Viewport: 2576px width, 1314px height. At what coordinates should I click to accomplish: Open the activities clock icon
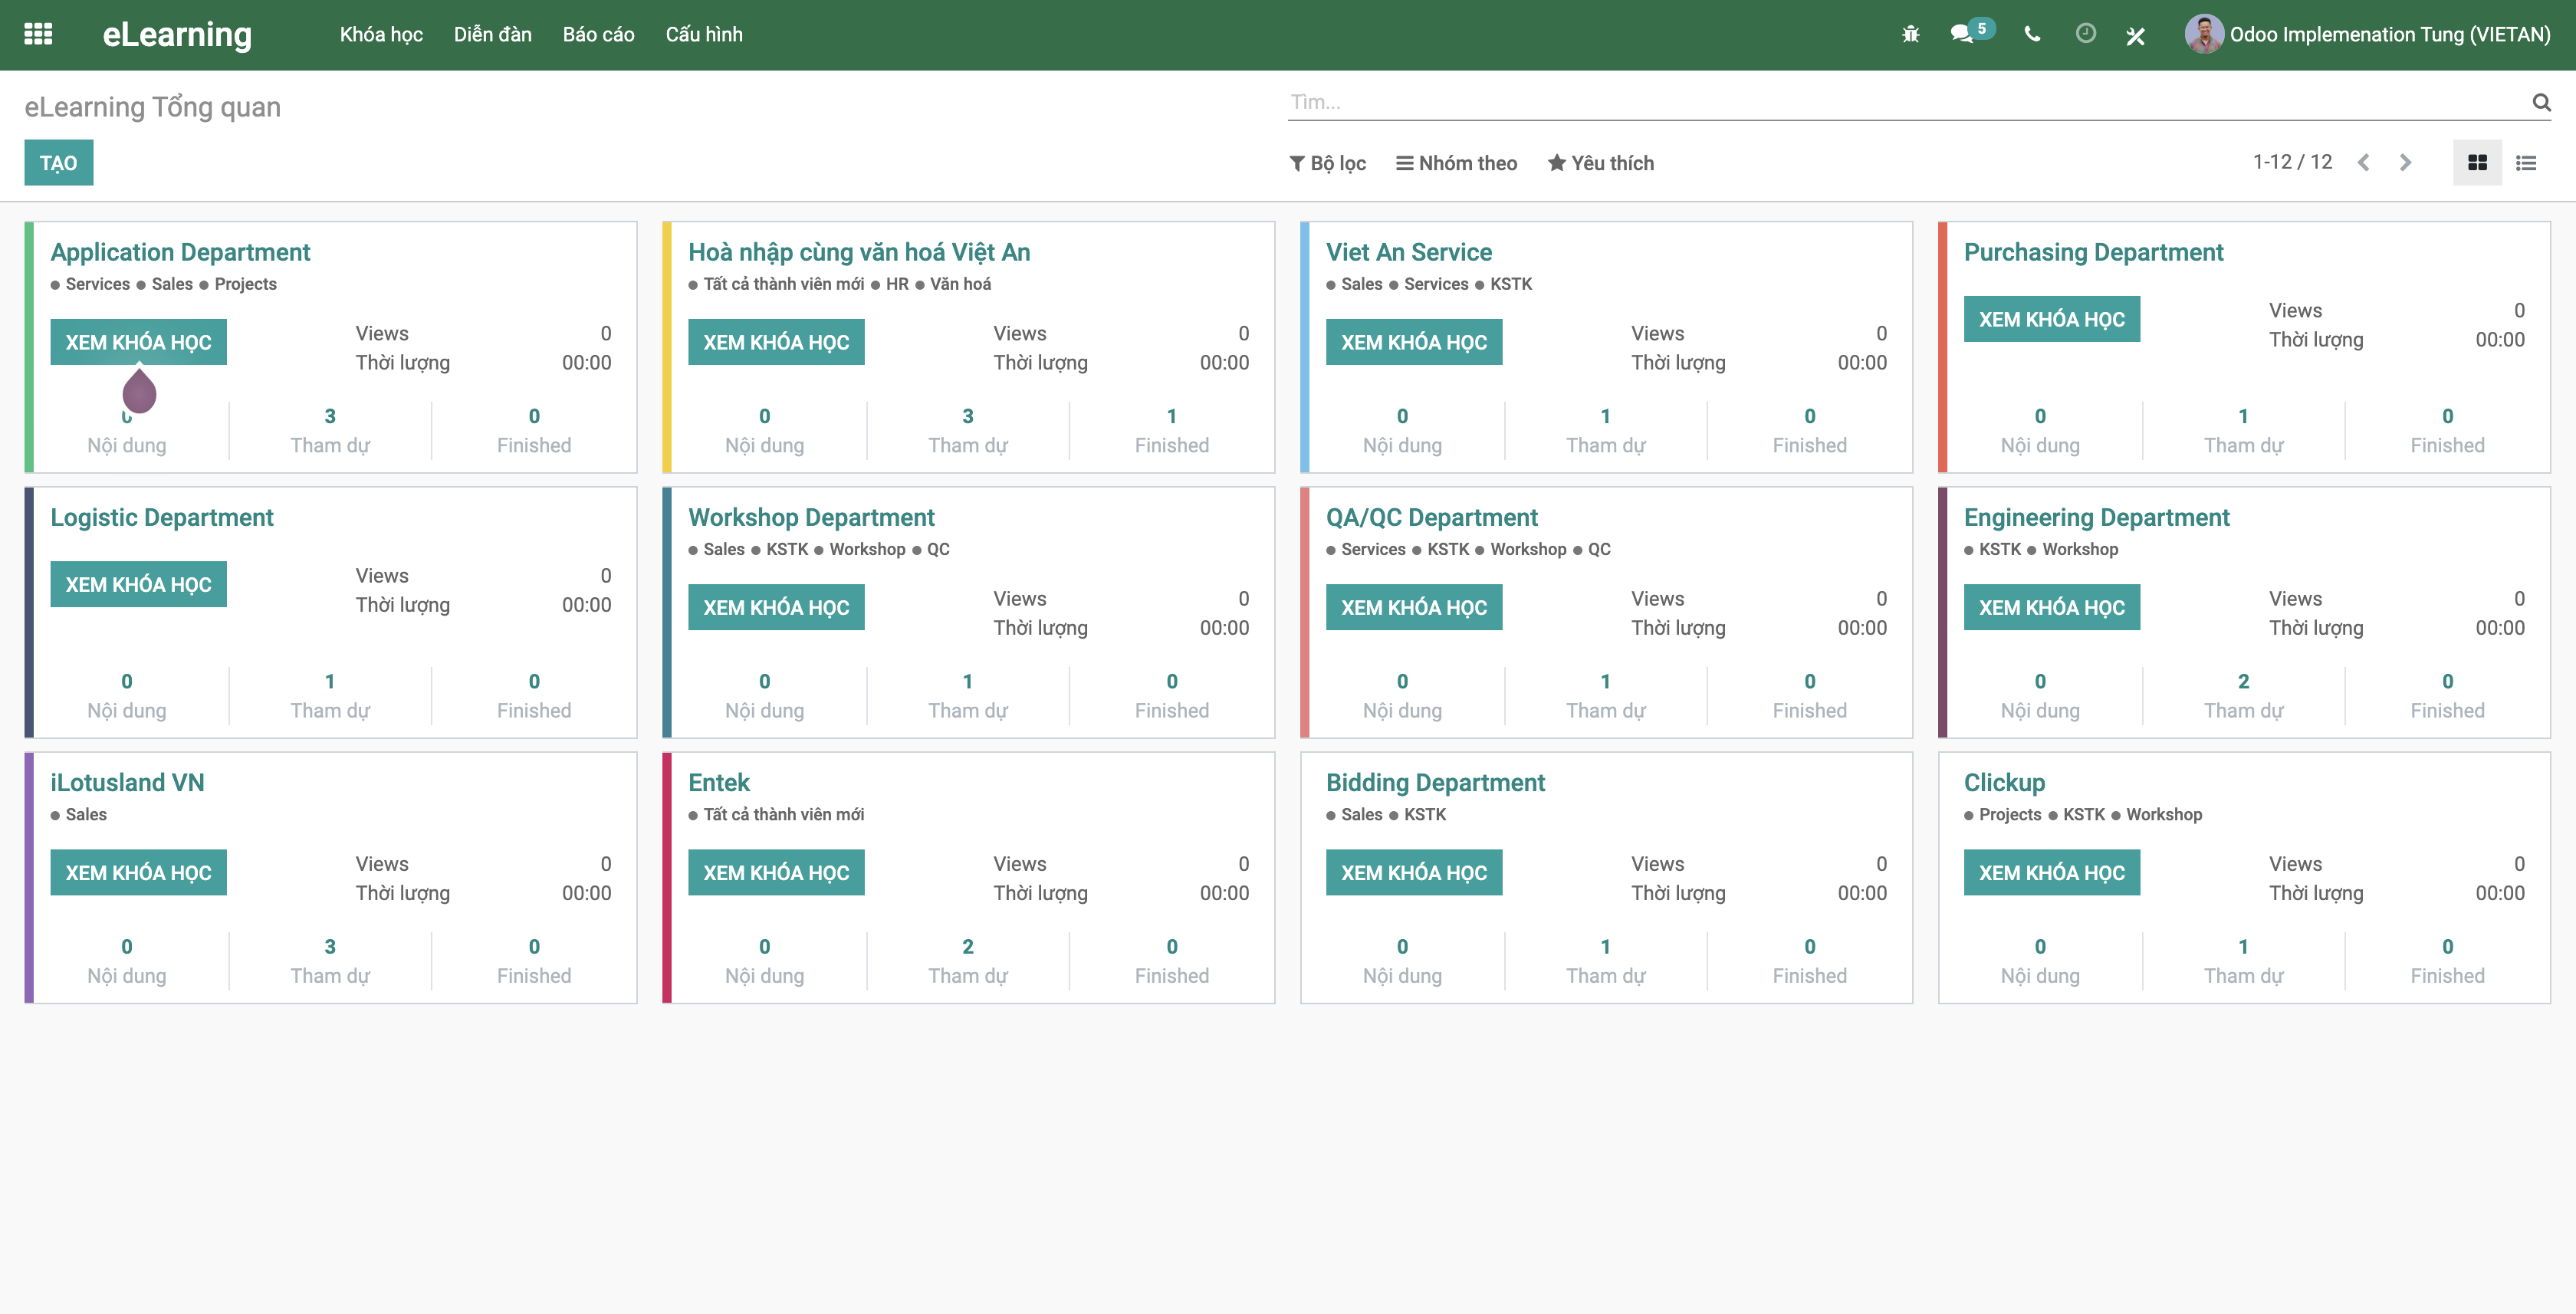point(2085,34)
